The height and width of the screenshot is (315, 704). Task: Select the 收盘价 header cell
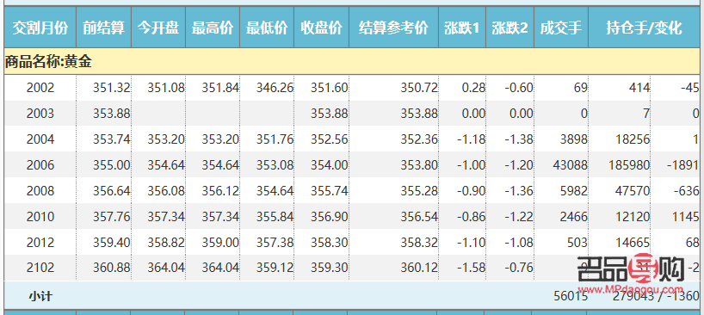coord(322,28)
